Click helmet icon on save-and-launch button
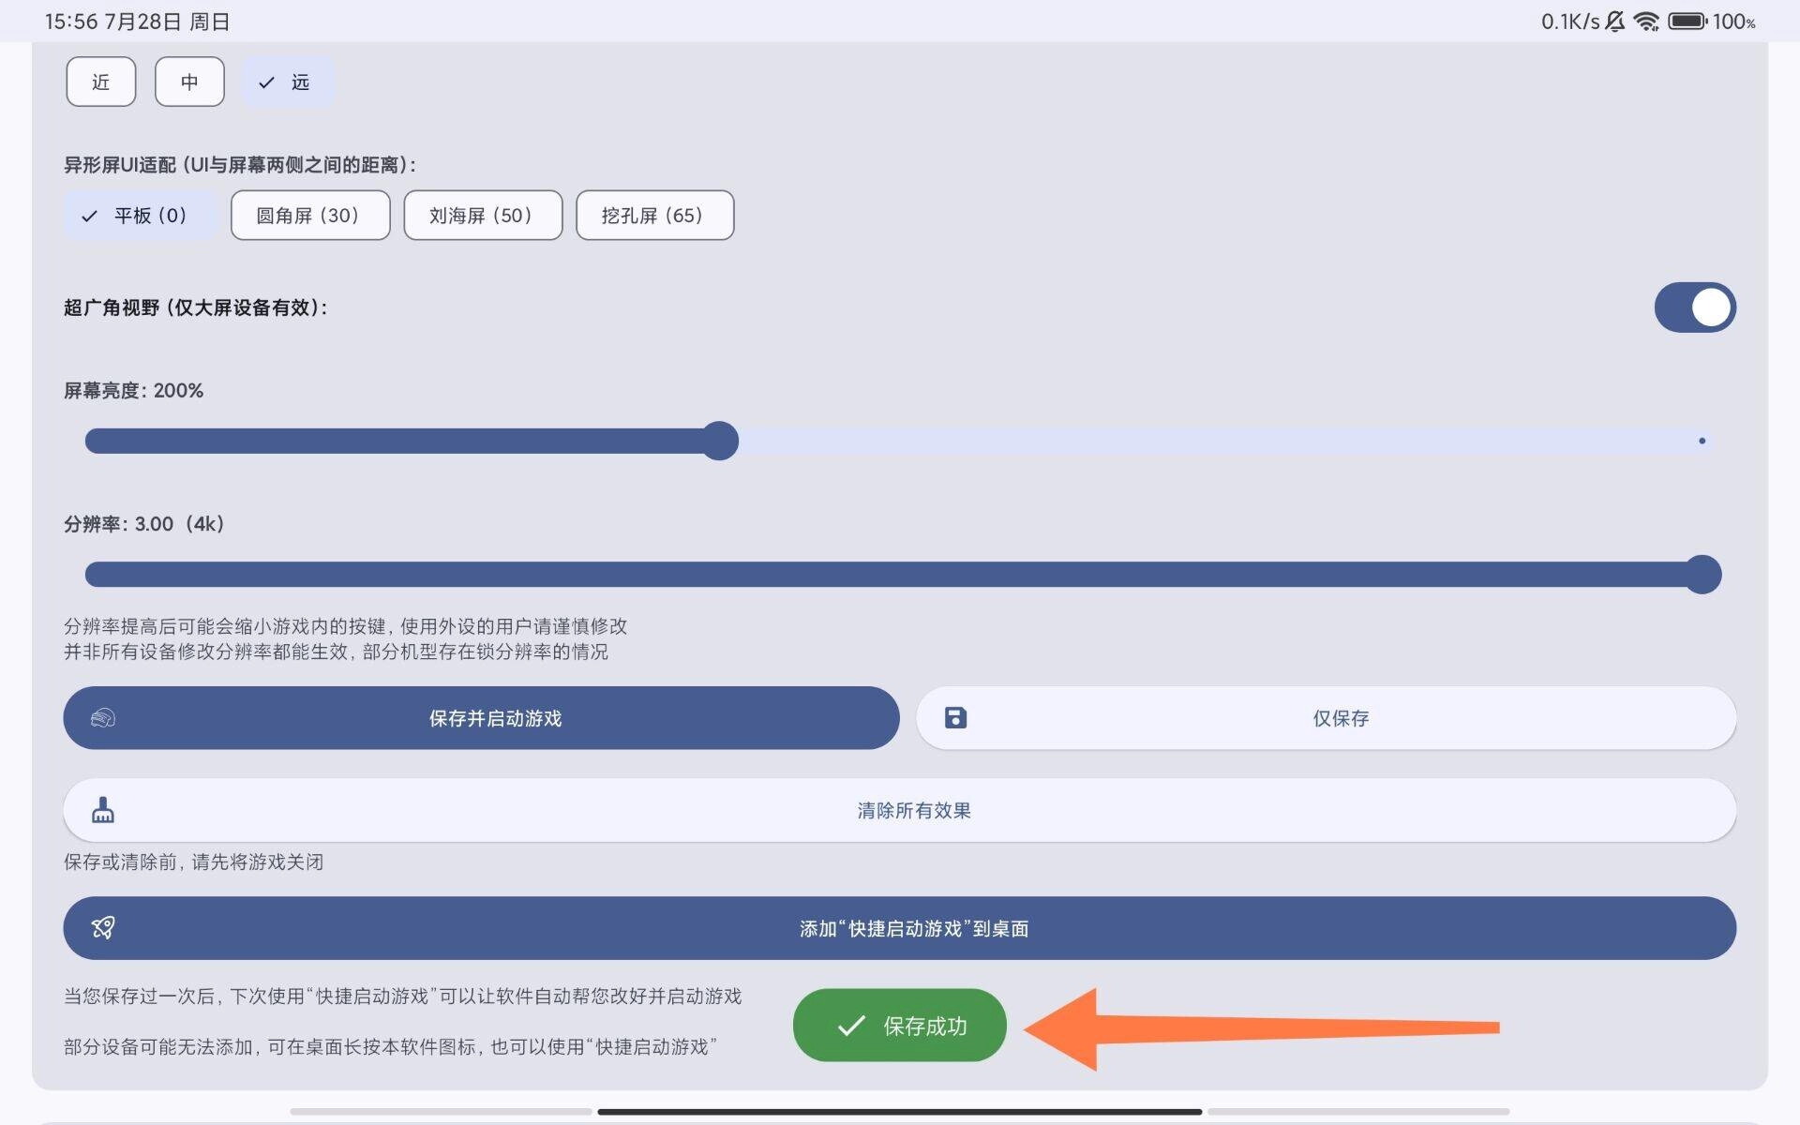Image resolution: width=1800 pixels, height=1125 pixels. click(103, 718)
